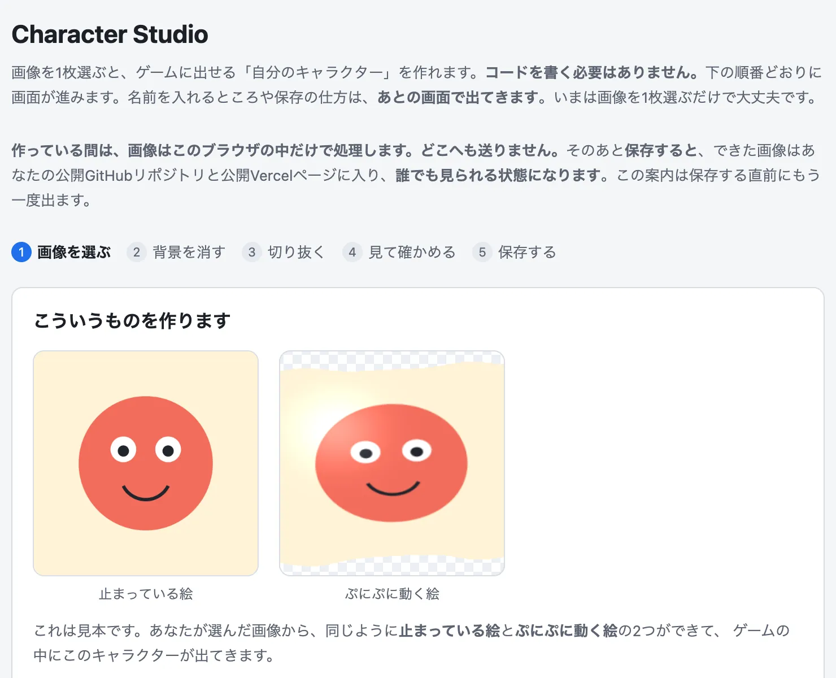Viewport: 836px width, 678px height.
Task: Switch to step 5 保存する
Action: coord(515,252)
